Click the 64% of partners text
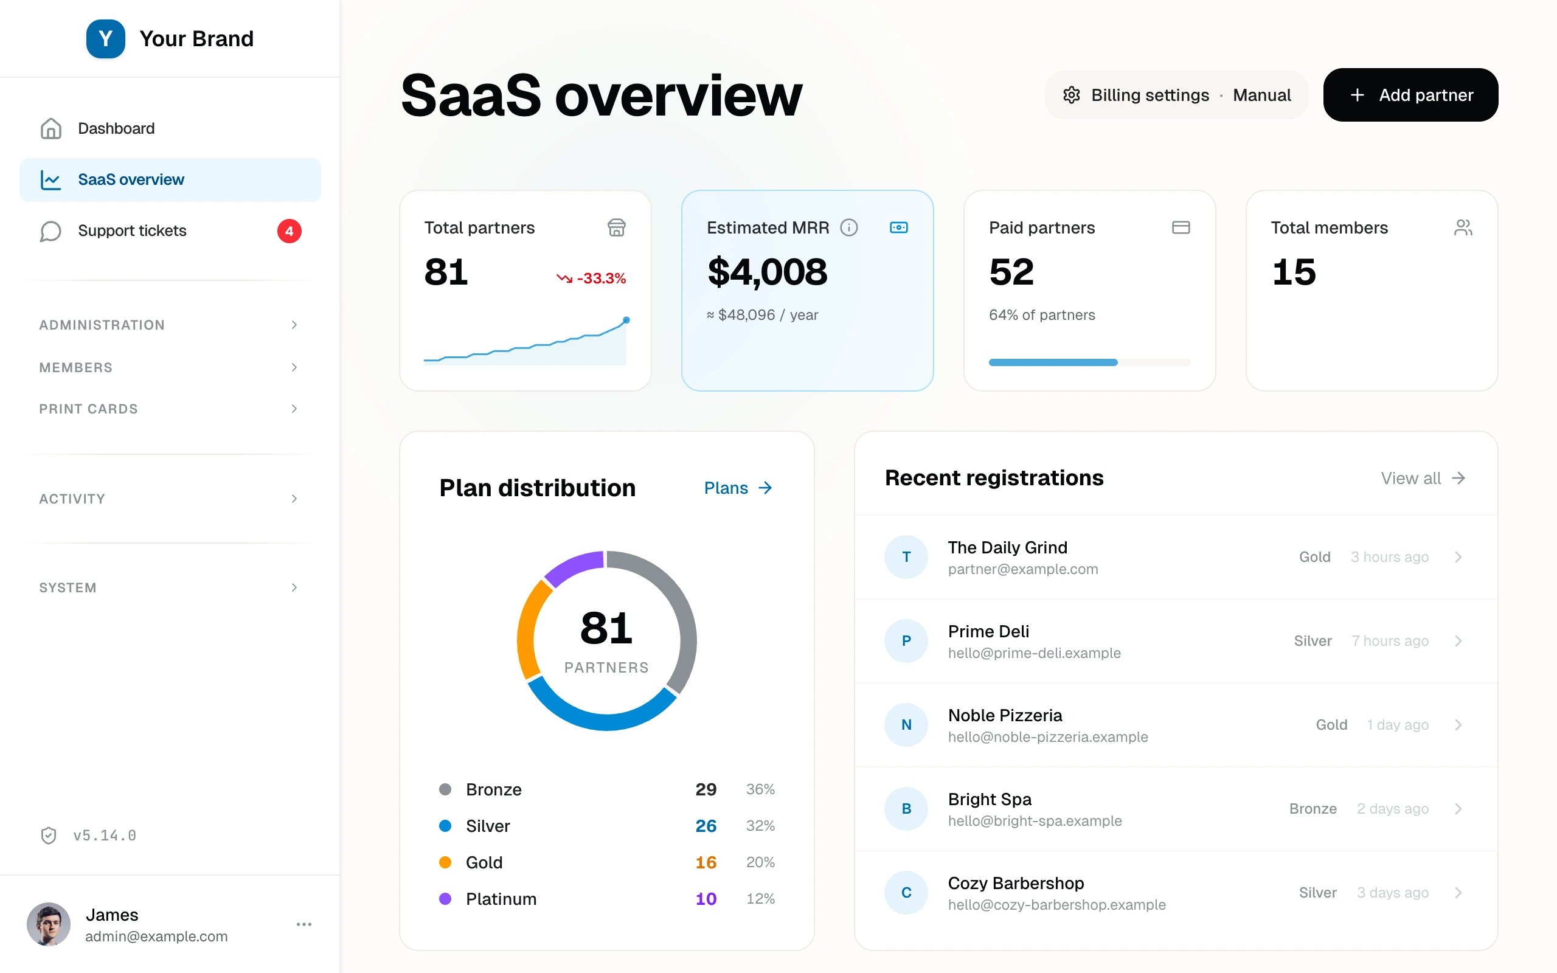 [x=1042, y=316]
